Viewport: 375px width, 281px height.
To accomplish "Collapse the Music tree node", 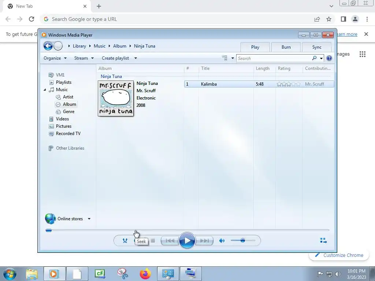I will click(45, 90).
